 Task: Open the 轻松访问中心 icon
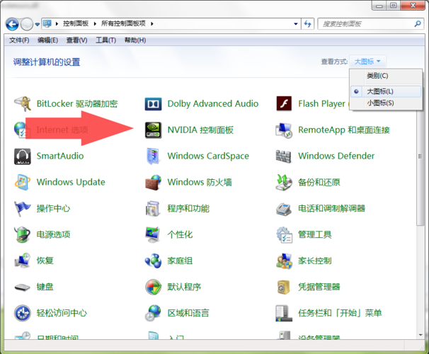pyautogui.click(x=22, y=313)
